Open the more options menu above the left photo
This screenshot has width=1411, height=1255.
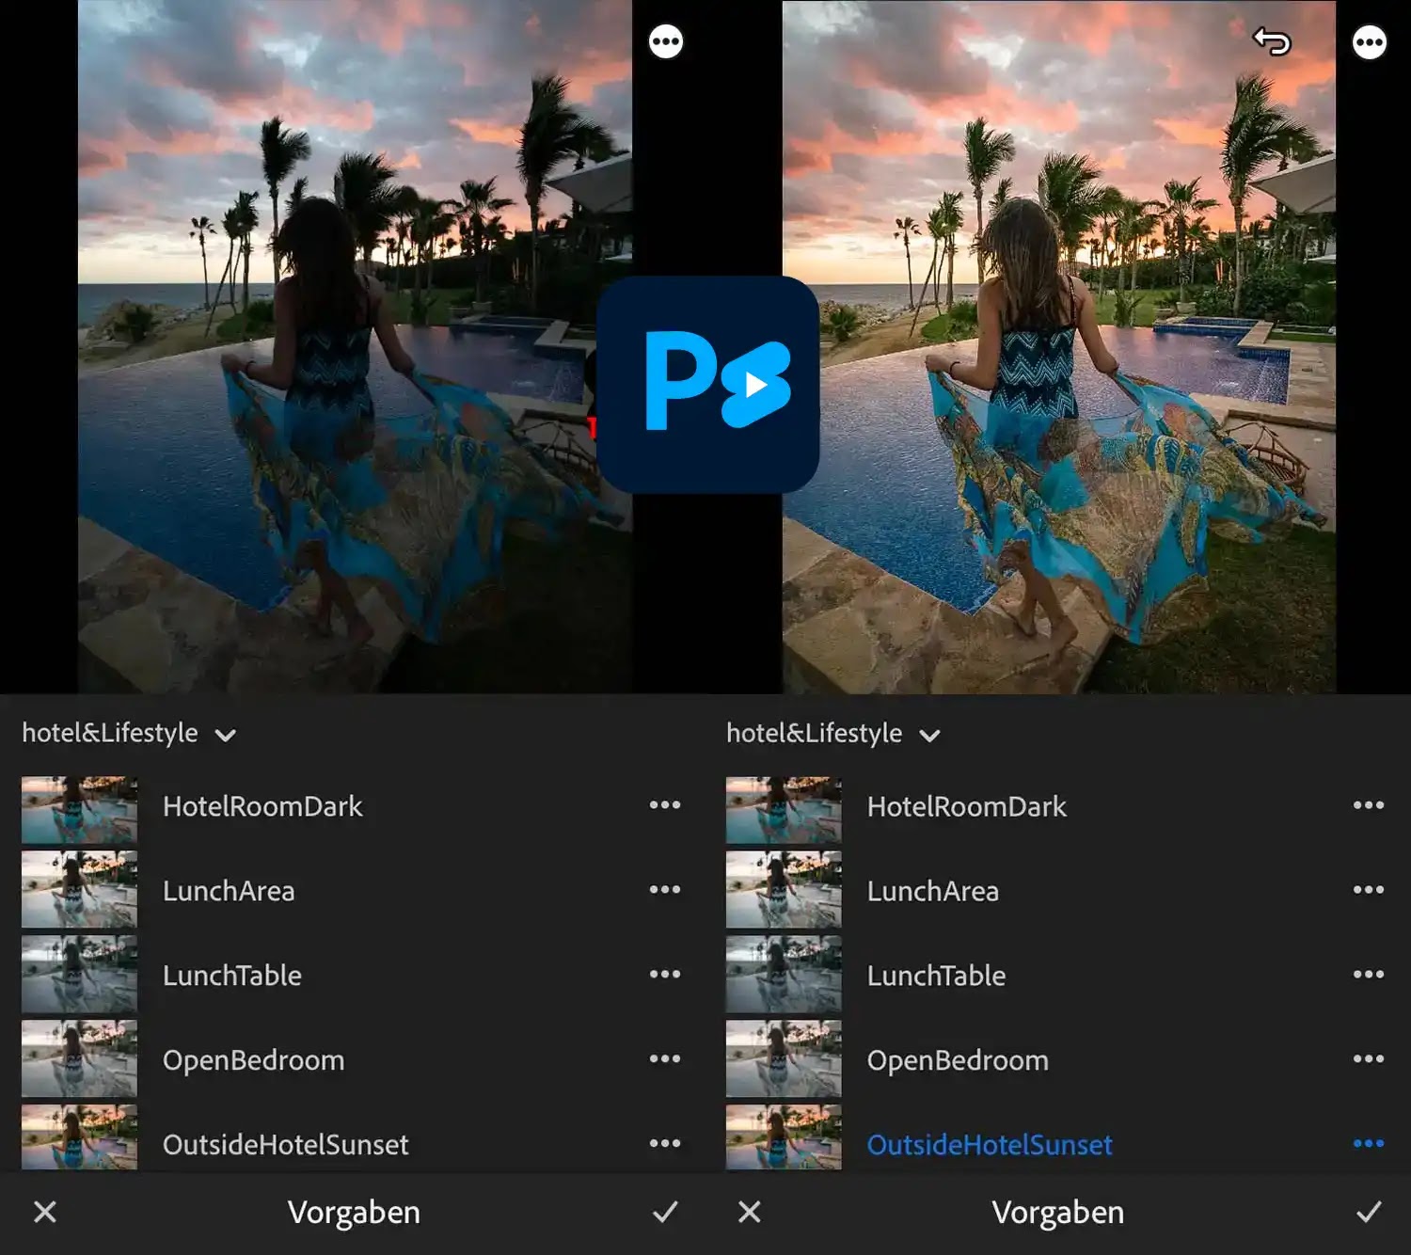click(666, 41)
